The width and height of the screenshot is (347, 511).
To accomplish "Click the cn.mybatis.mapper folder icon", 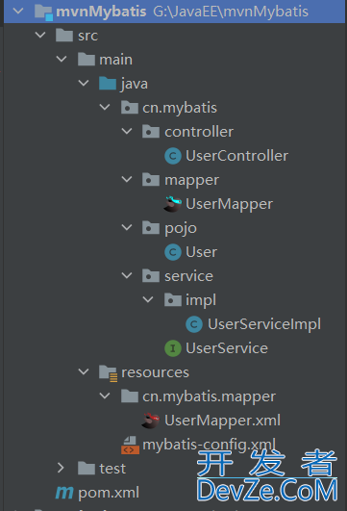I will point(130,396).
